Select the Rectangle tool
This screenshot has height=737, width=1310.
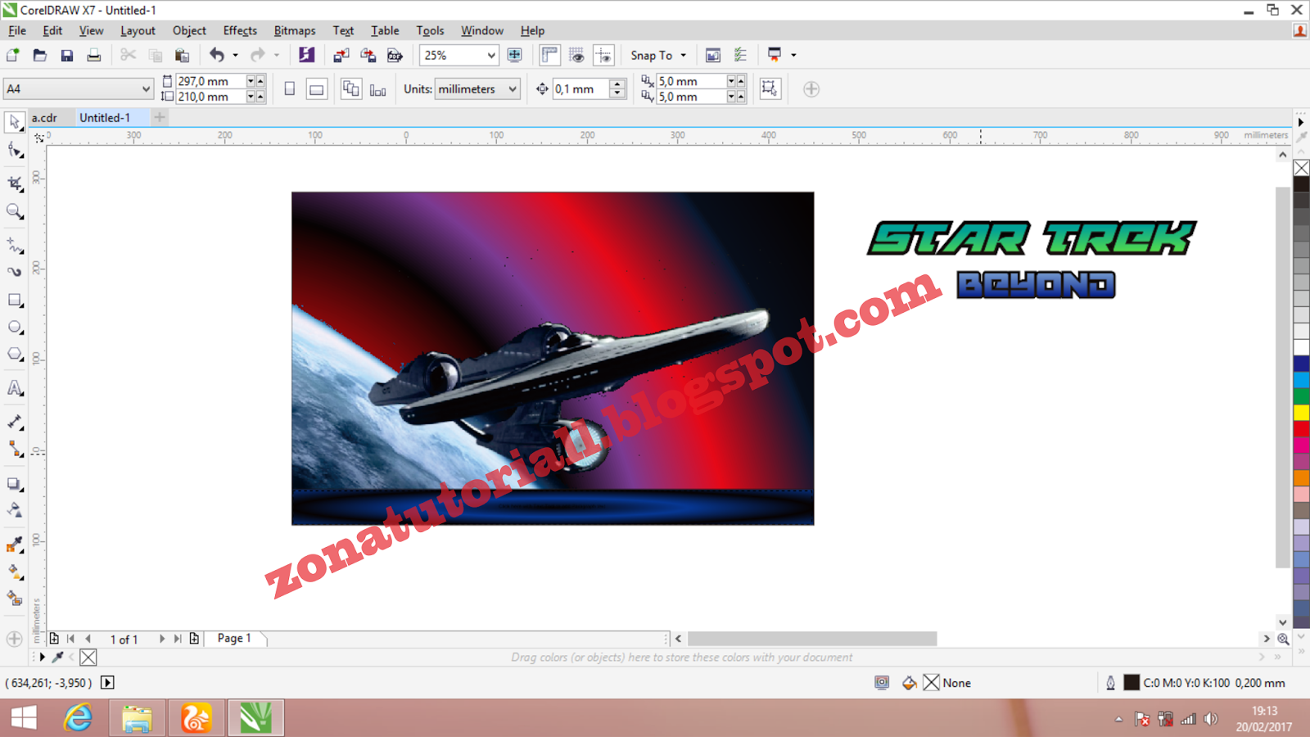(15, 300)
